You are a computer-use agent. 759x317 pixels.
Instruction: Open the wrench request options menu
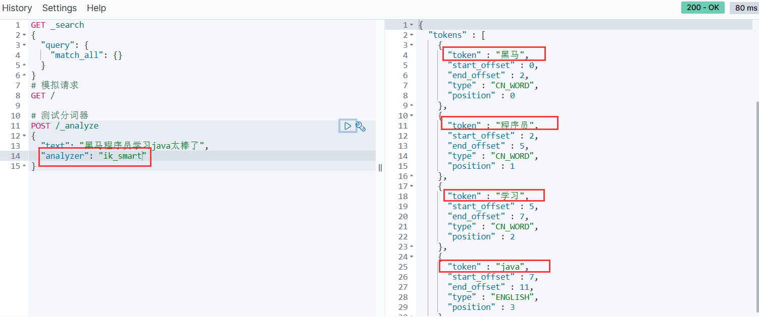tap(361, 126)
